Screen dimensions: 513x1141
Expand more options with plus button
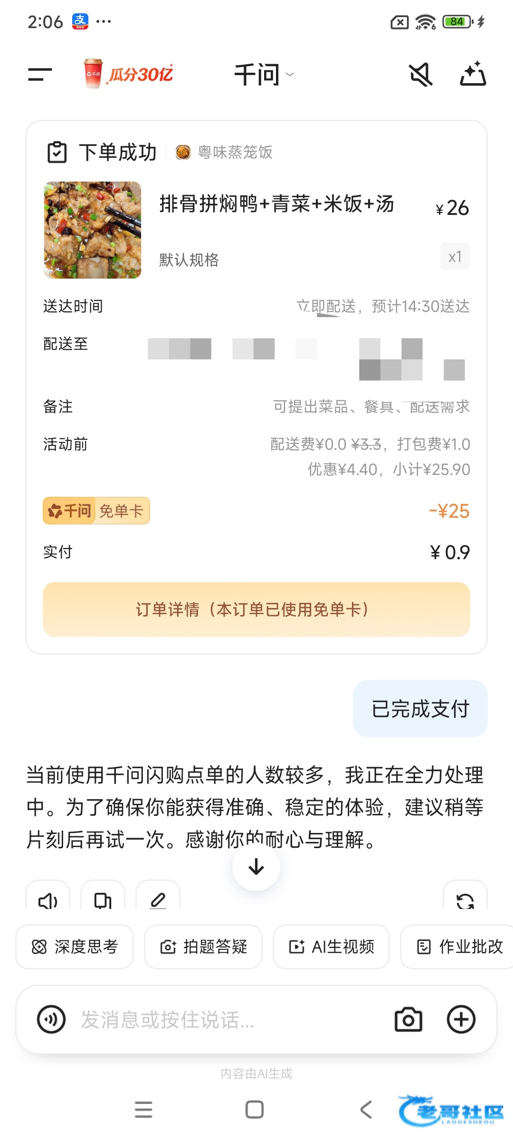point(461,1019)
